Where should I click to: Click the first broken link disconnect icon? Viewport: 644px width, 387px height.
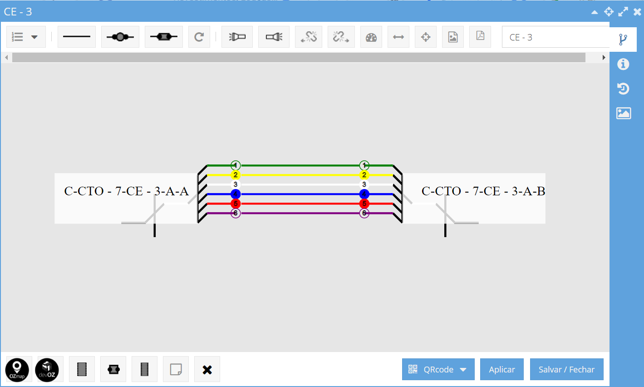click(x=309, y=37)
